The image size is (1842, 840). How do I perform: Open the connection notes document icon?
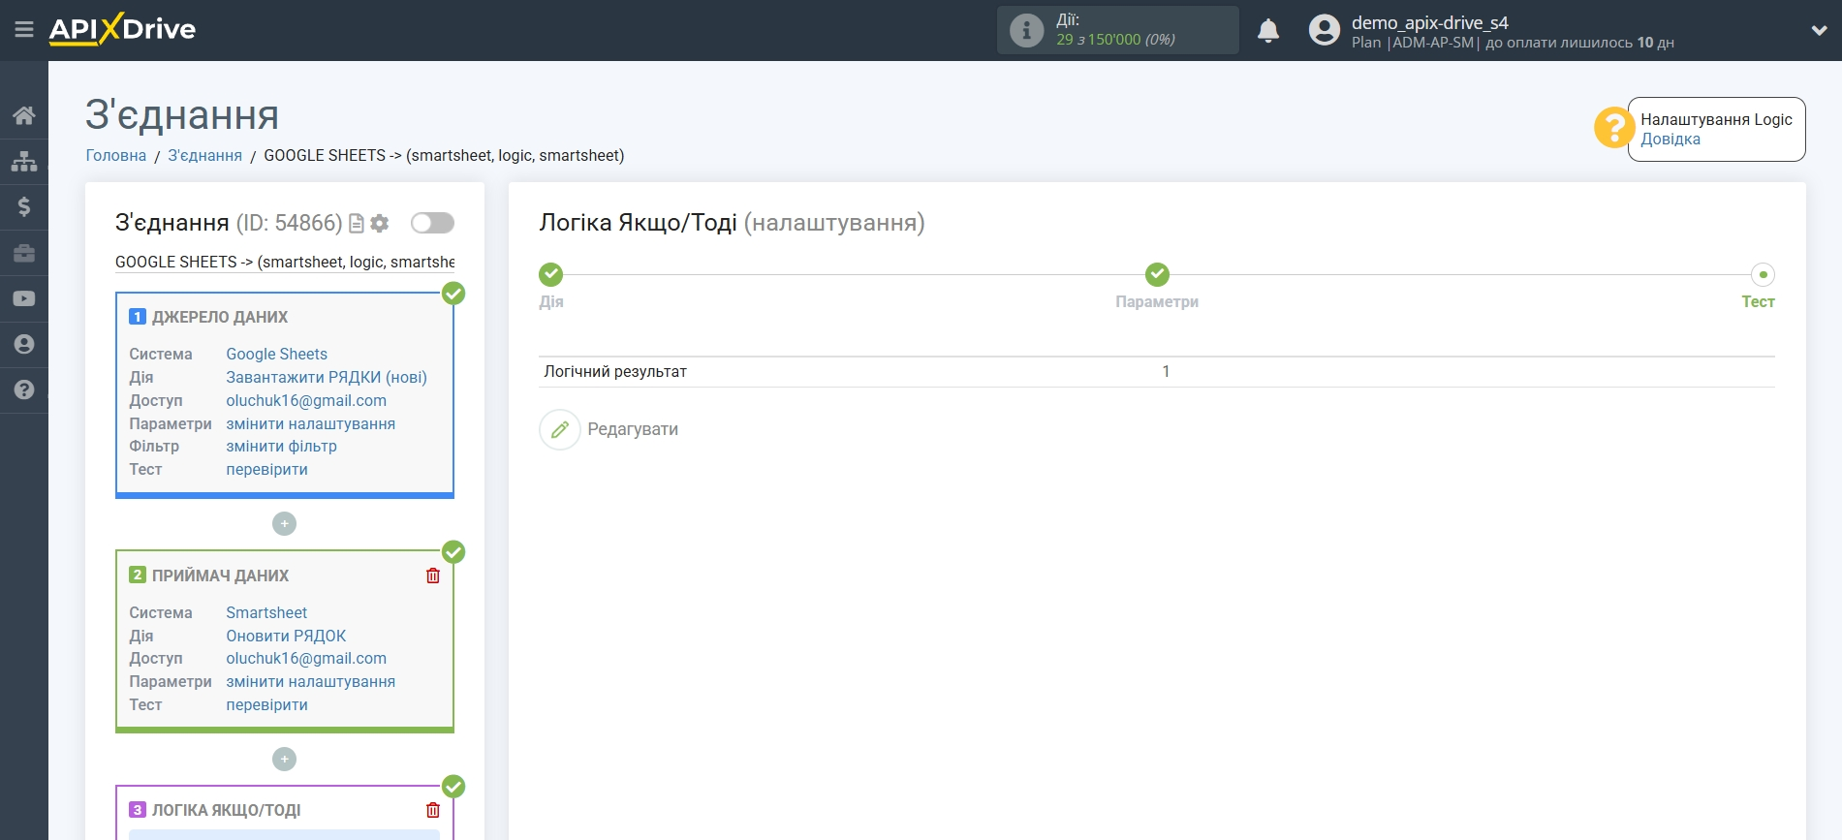357,224
